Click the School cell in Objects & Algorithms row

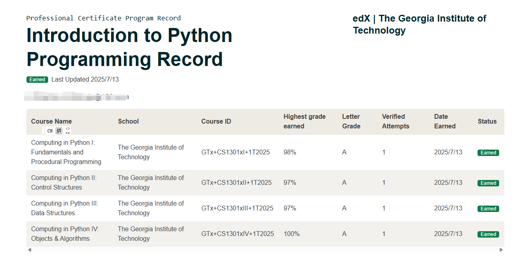pos(151,234)
